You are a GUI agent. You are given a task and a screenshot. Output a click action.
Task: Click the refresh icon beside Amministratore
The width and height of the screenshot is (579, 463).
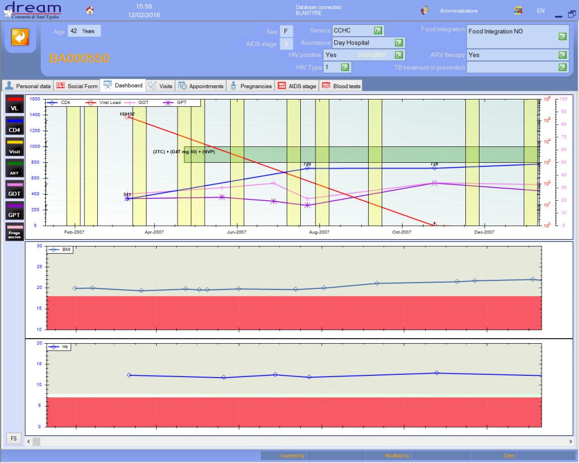pos(424,10)
